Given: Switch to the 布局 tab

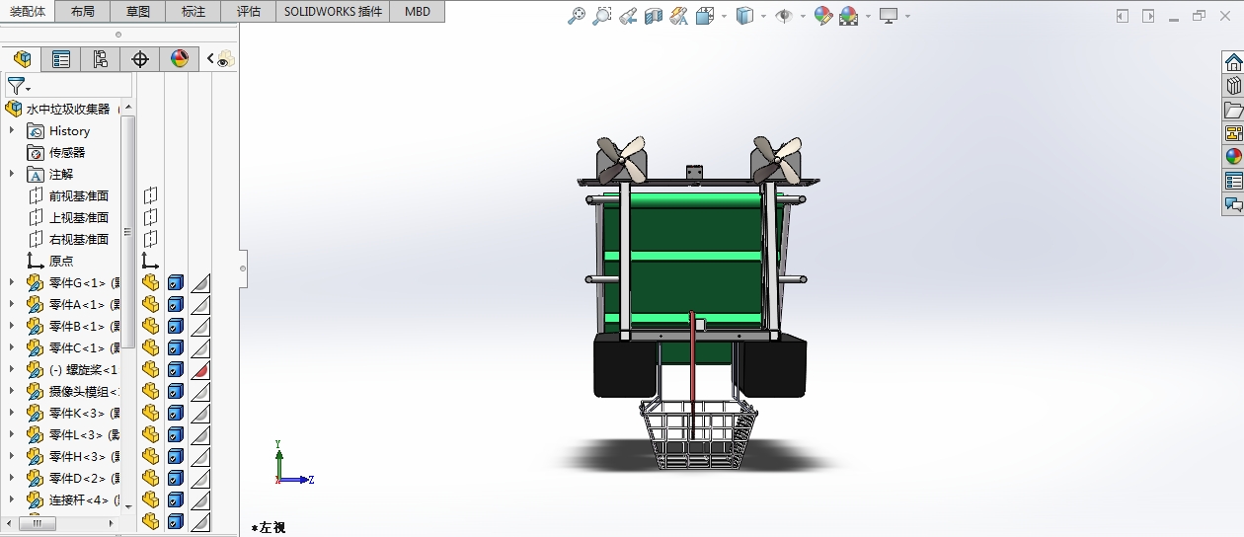Looking at the screenshot, I should [83, 12].
